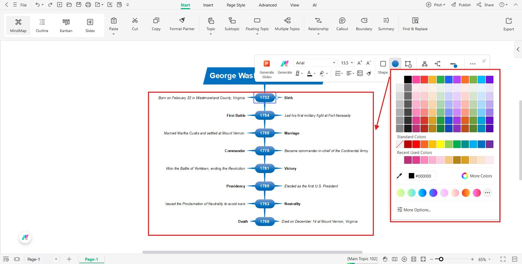Open the floating AI assistant button
The height and width of the screenshot is (264, 522).
pos(25,237)
